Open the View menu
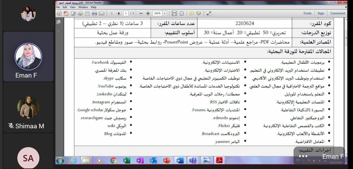353x169 pixels. [x=73, y=7]
